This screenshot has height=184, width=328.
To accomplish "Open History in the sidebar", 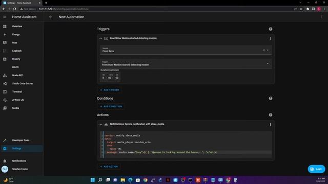I will pyautogui.click(x=16, y=59).
